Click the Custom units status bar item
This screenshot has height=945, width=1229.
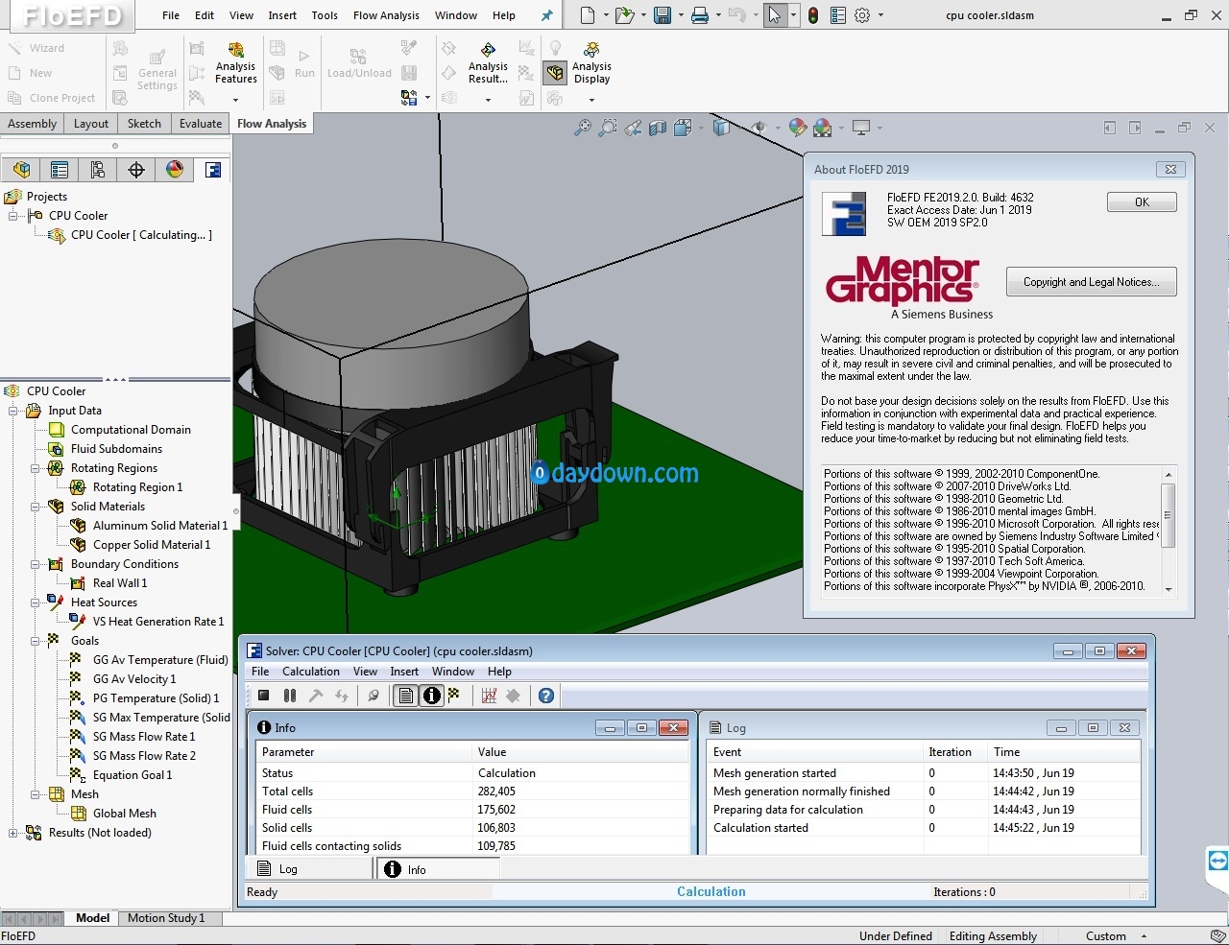point(1106,936)
